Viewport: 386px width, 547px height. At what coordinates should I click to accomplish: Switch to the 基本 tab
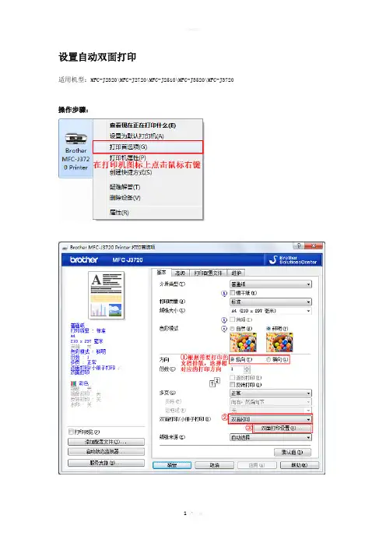[x=161, y=272]
